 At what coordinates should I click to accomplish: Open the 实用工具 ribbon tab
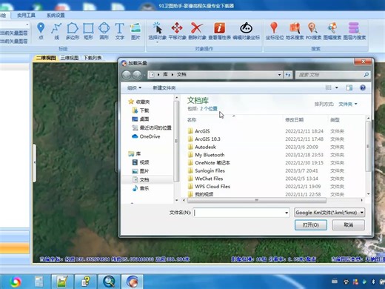point(26,16)
